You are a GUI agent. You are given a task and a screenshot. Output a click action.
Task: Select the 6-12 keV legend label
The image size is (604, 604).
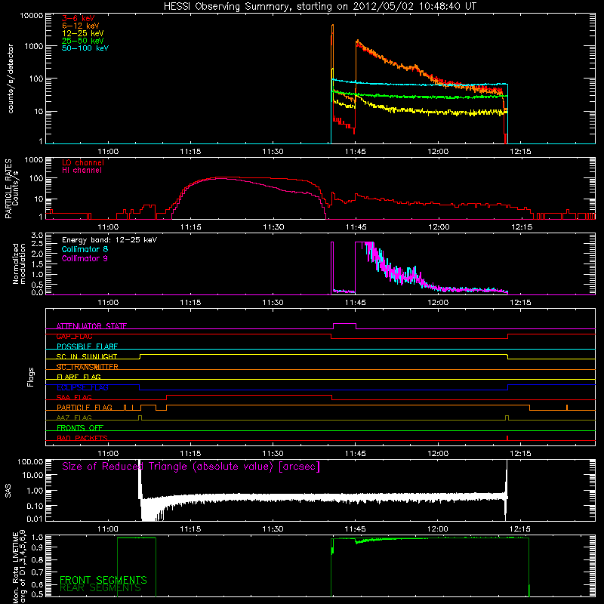click(81, 26)
